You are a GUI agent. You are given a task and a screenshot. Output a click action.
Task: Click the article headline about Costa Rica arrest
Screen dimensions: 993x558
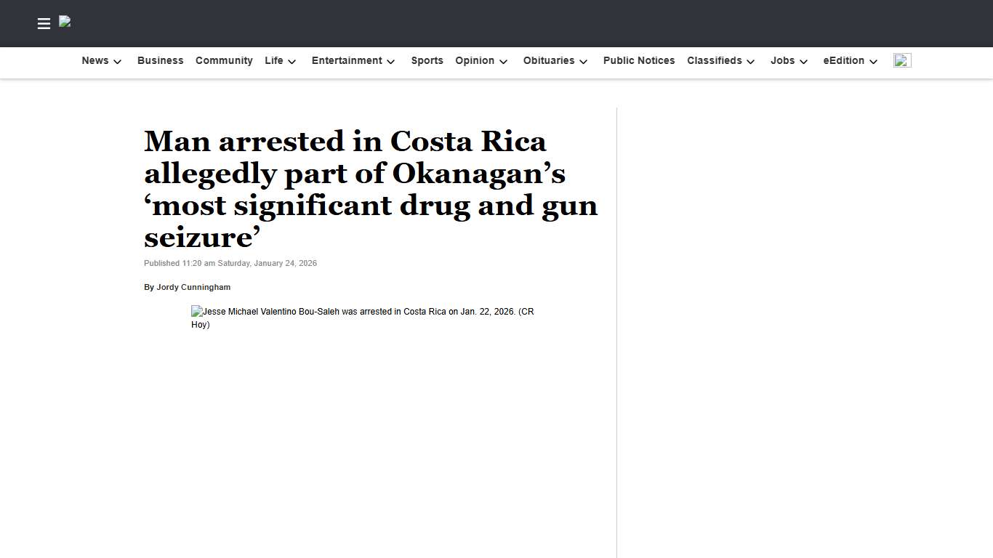pyautogui.click(x=371, y=189)
